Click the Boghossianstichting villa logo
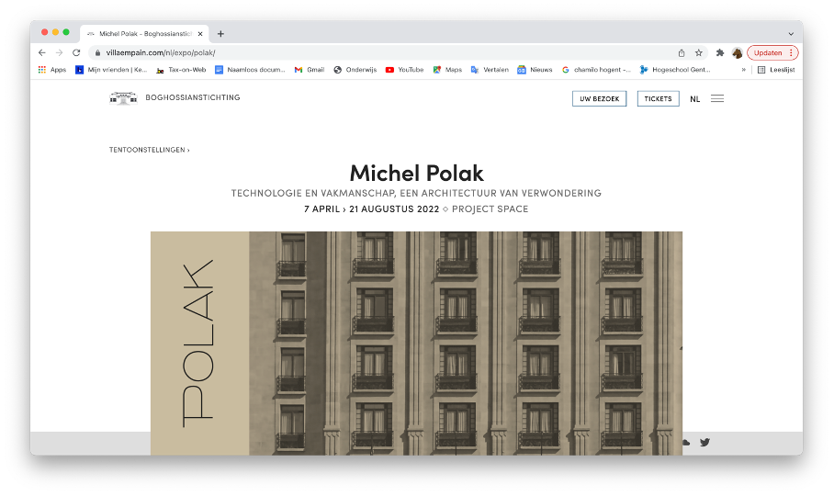834x496 pixels. click(x=122, y=98)
